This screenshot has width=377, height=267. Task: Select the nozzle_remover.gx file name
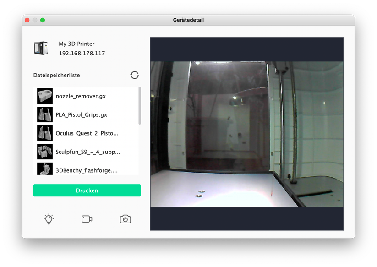81,96
